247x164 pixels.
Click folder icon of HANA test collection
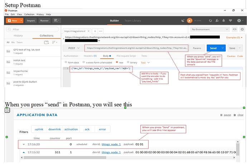8,62
